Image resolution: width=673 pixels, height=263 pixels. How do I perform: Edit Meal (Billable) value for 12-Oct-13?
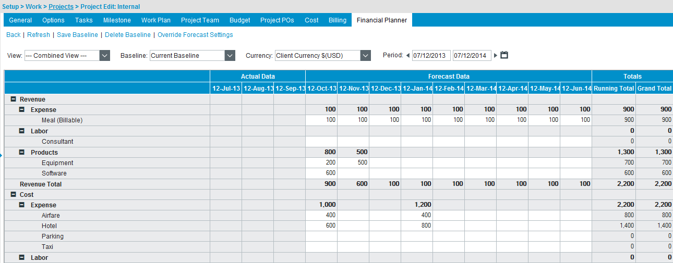pos(321,120)
